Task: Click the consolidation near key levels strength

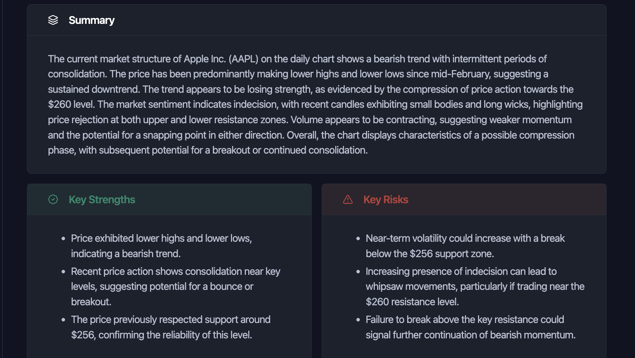Action: pyautogui.click(x=175, y=286)
